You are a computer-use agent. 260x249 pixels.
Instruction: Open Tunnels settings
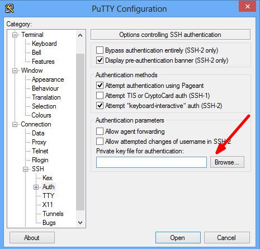(53, 214)
